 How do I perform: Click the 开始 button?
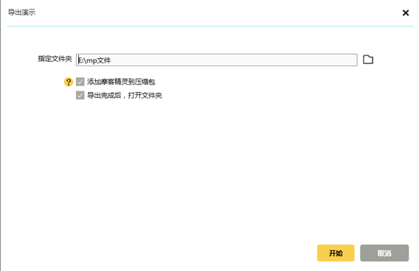(336, 253)
